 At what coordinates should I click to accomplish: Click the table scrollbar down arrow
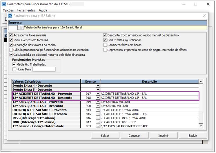pos(201,126)
